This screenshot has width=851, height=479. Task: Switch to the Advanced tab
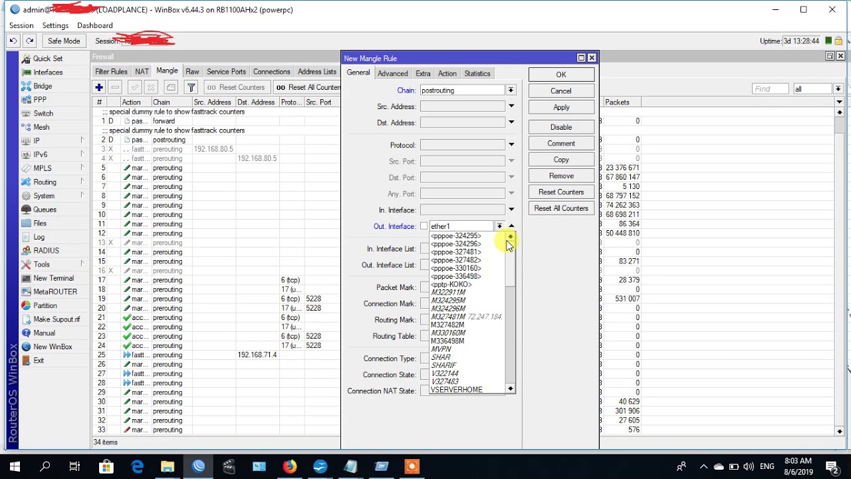[393, 74]
